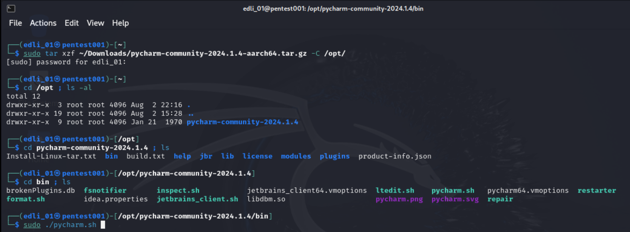Click the 'jbr' directory name
Image resolution: width=630 pixels, height=232 pixels.
click(206, 156)
